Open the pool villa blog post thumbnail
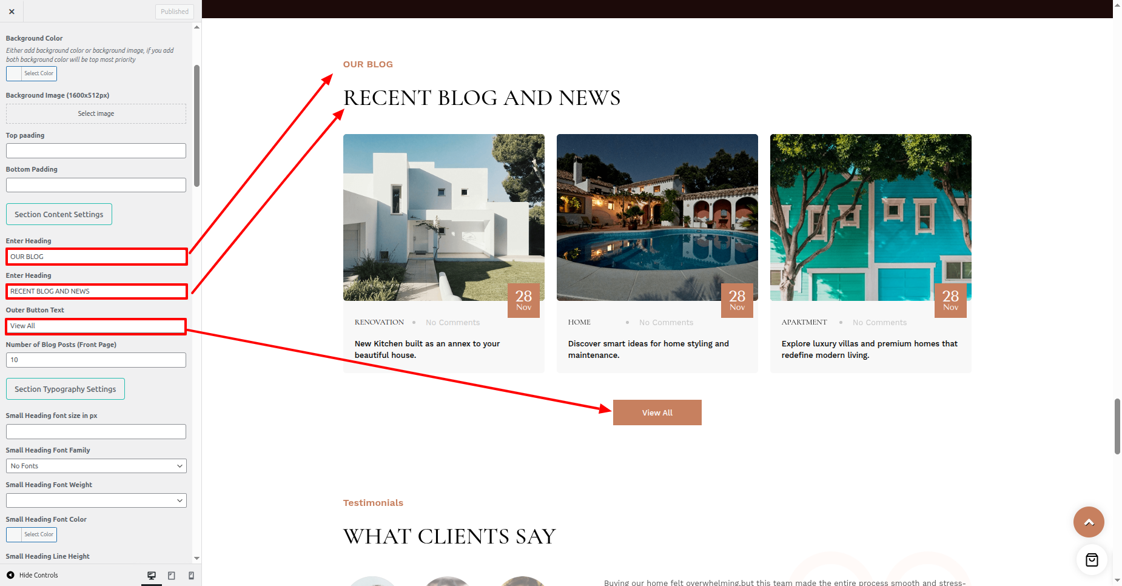1122x586 pixels. pos(657,217)
